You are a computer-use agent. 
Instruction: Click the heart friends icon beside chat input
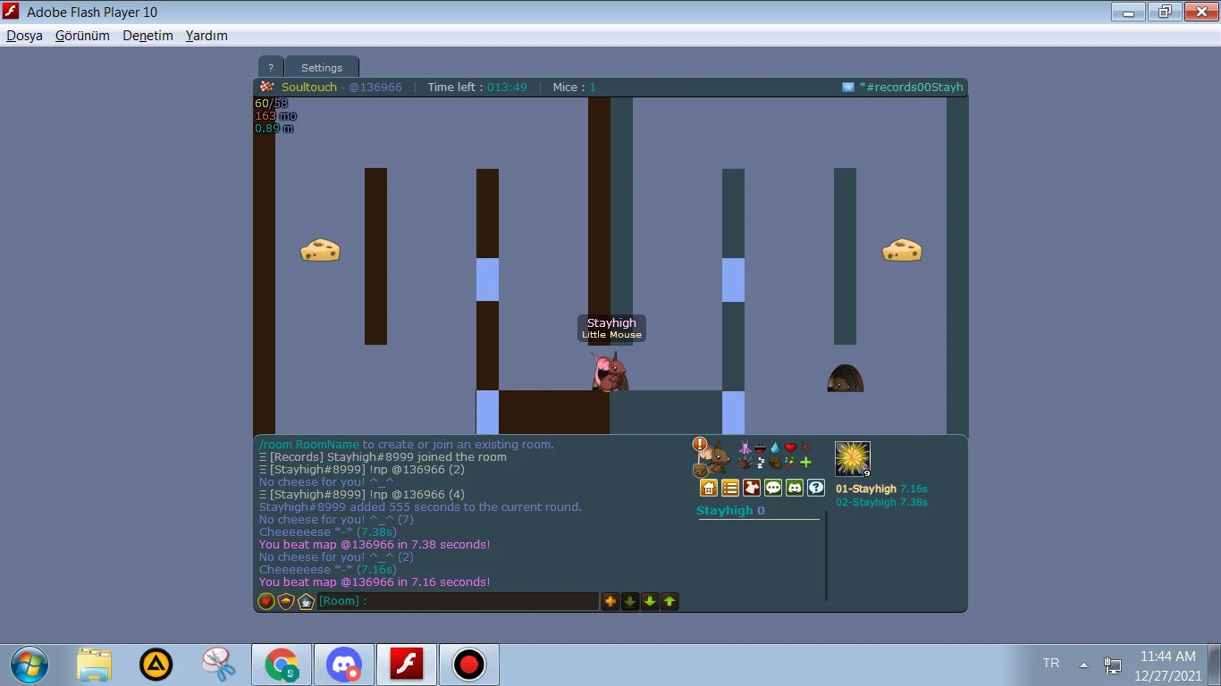pos(266,601)
